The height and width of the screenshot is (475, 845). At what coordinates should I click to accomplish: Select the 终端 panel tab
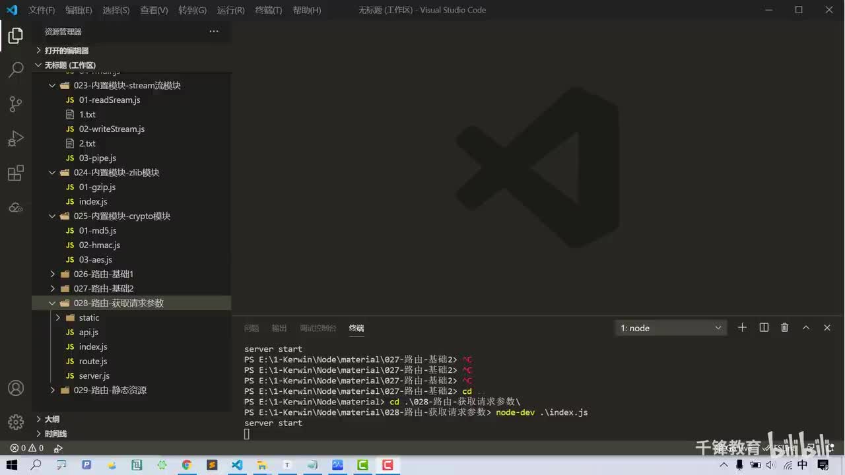[356, 328]
